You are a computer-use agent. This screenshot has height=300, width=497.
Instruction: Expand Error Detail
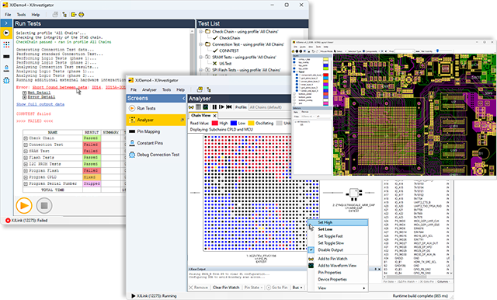(x=24, y=97)
